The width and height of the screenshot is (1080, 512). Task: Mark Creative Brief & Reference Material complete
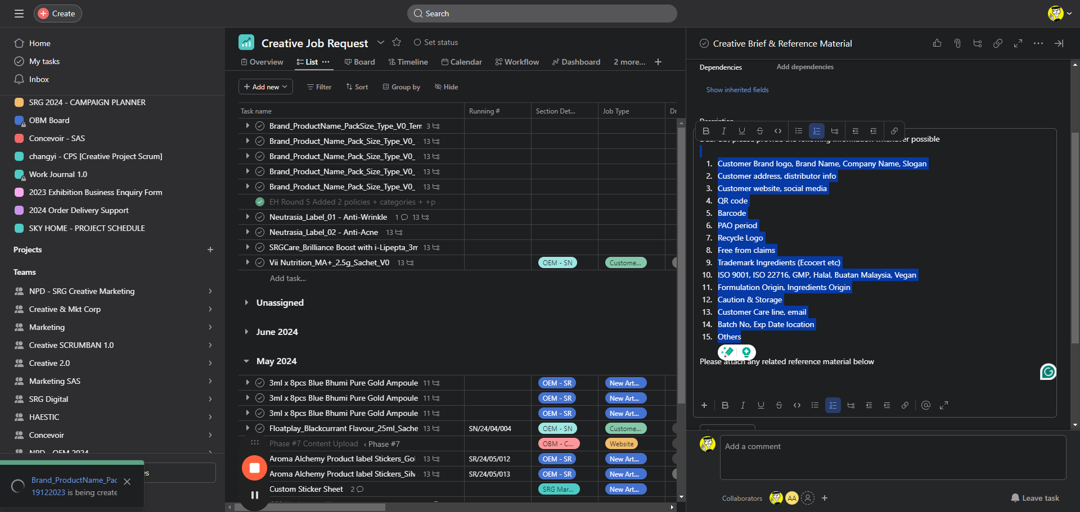(x=704, y=43)
